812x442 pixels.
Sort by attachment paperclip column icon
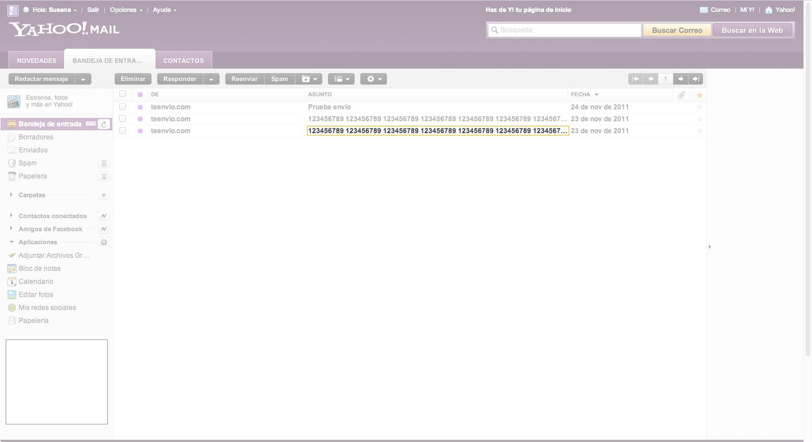(681, 95)
